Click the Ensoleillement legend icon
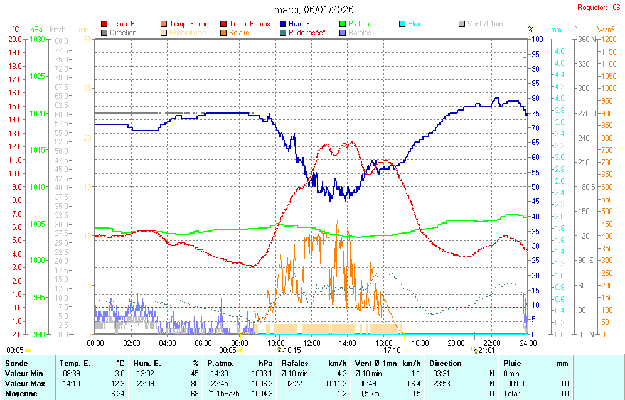Viewport: 625px width, 400px height. (x=164, y=33)
